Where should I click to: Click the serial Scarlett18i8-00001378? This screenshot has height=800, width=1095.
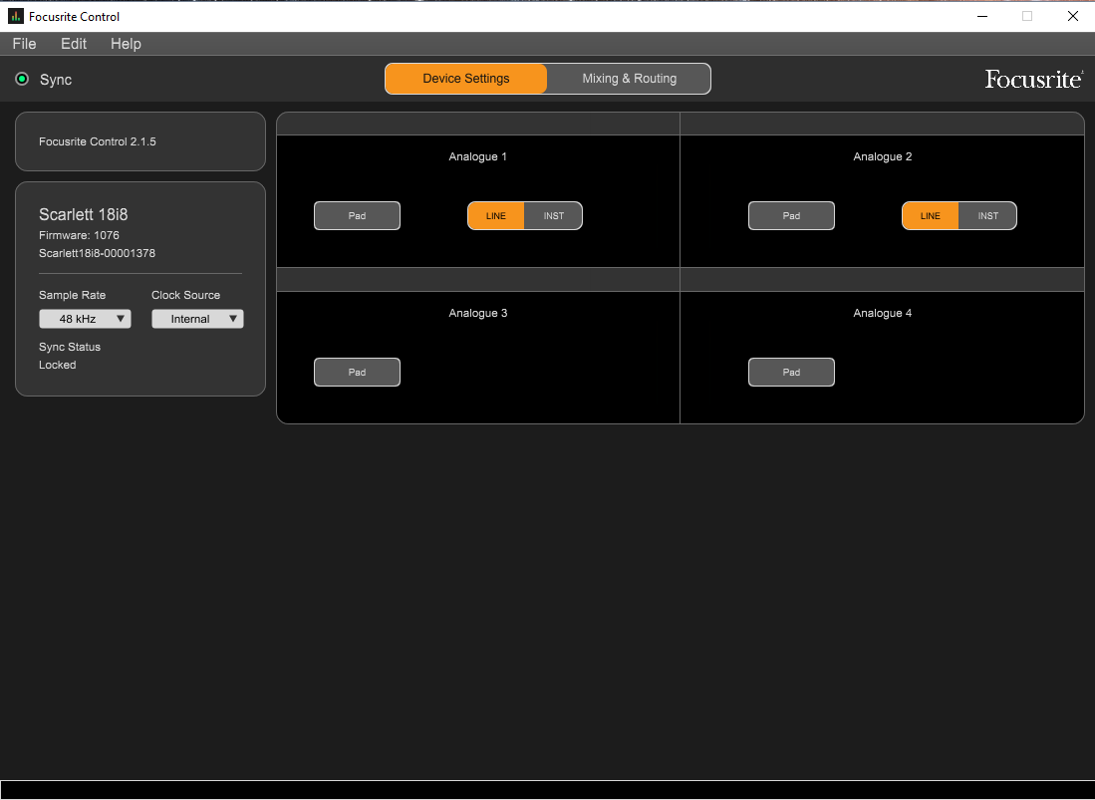pos(97,253)
